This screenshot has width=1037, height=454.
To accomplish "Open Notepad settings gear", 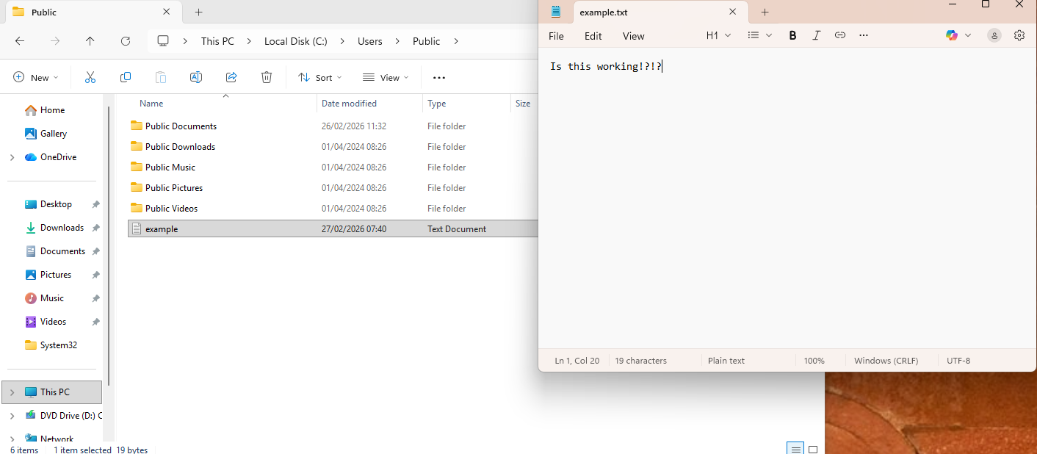I will (1019, 35).
